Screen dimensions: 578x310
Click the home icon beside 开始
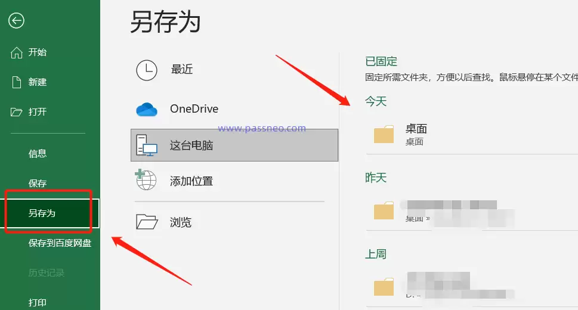click(x=16, y=52)
